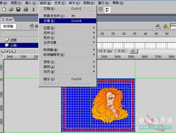The width and height of the screenshot is (176, 133).
Task: Click the 12.0 fps frame rate display
Action: [x=106, y=51]
